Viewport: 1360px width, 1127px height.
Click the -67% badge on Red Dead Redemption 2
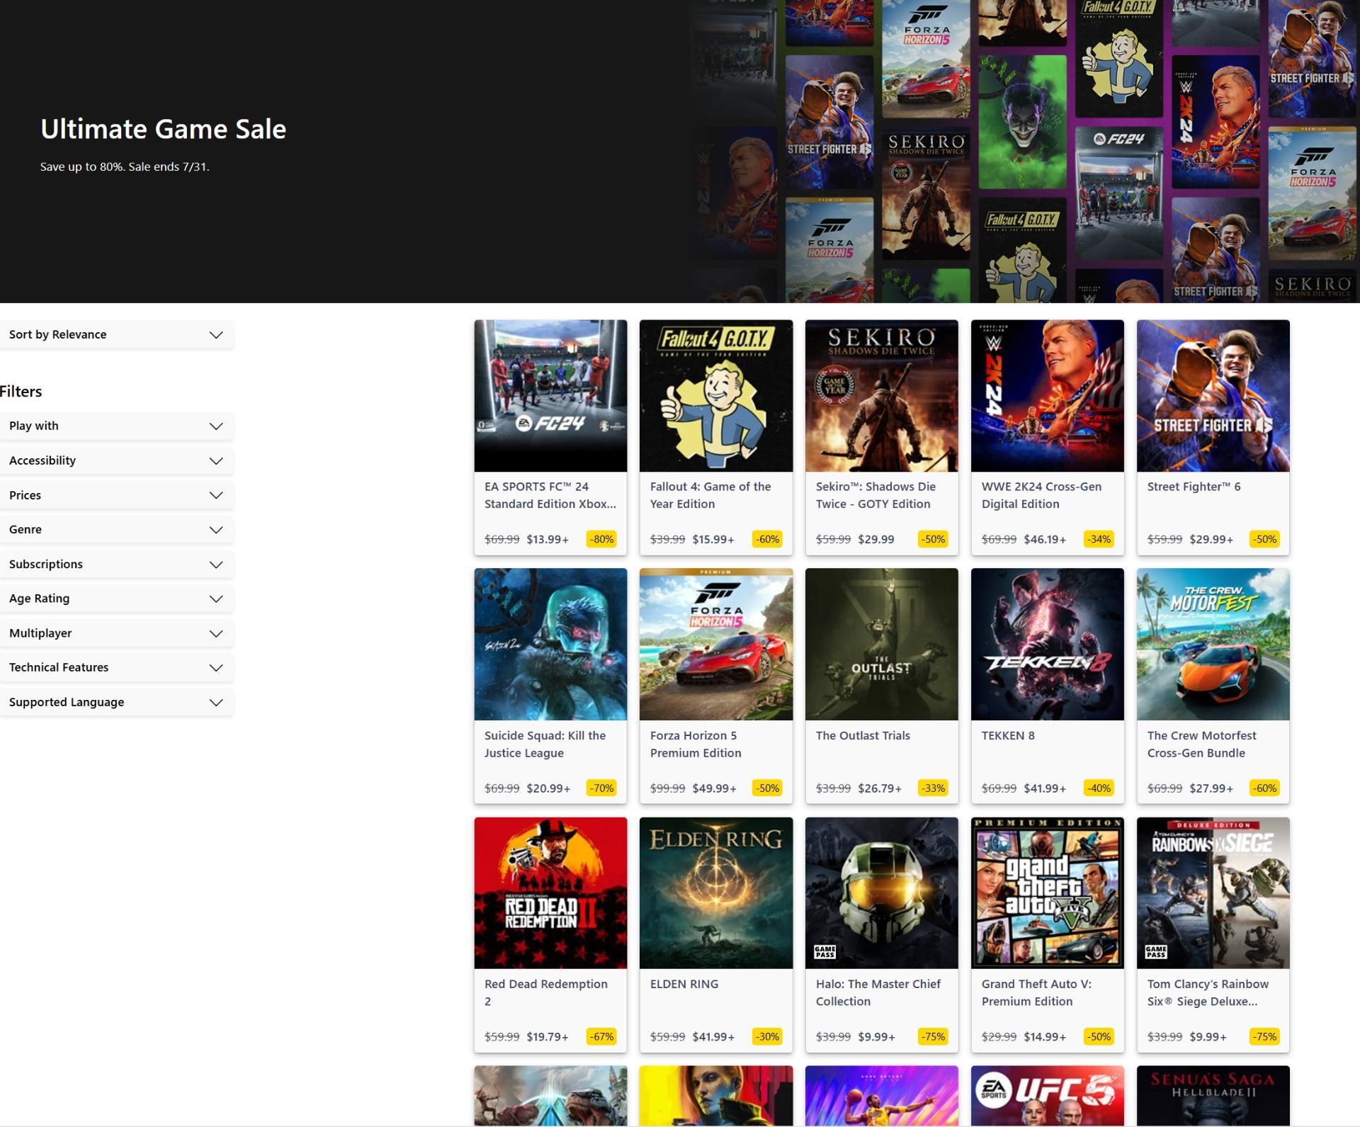pyautogui.click(x=601, y=1036)
